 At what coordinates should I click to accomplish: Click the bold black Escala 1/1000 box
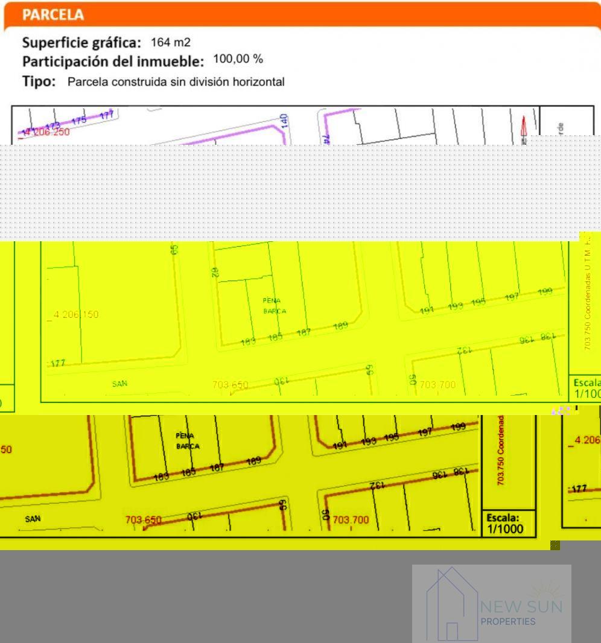505,524
